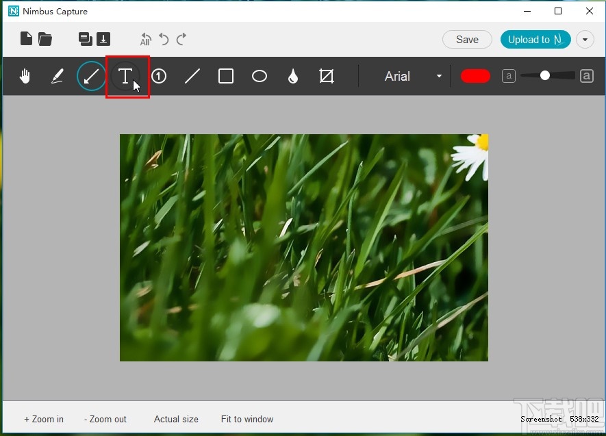Close the Nimbus Capture window

point(590,11)
